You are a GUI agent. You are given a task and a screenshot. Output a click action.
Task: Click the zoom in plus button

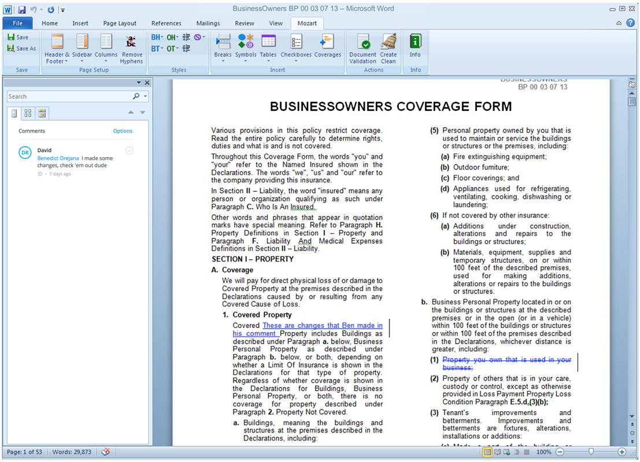click(621, 452)
